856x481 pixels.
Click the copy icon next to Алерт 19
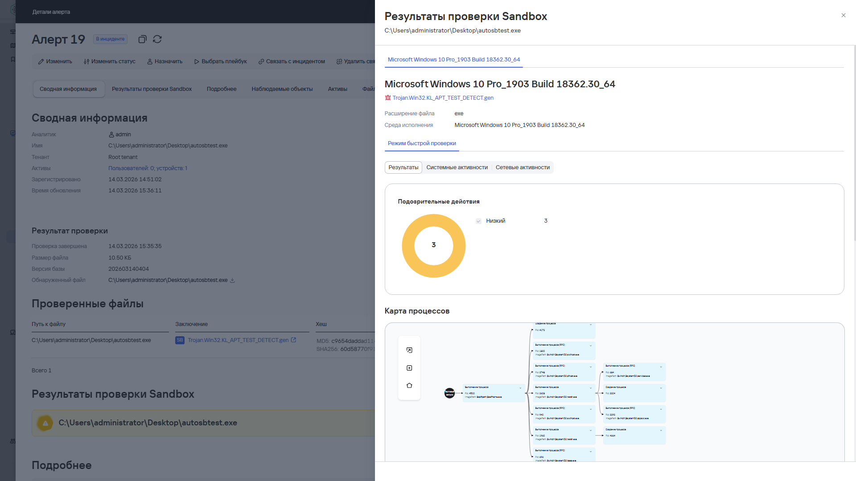pos(142,39)
